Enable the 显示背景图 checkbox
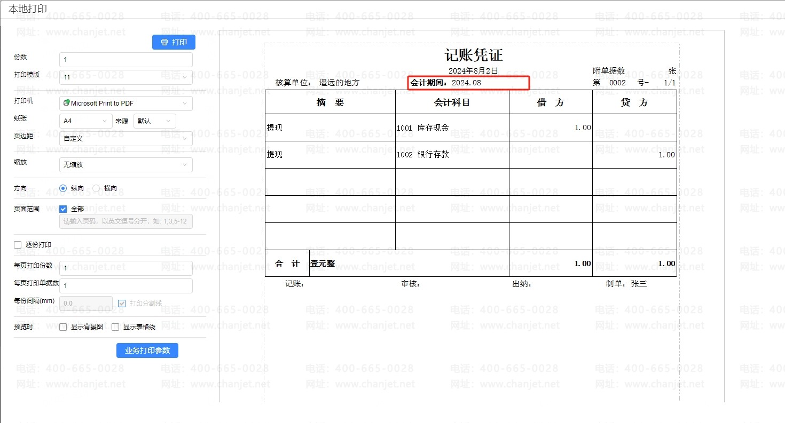This screenshot has width=785, height=423. tap(63, 327)
